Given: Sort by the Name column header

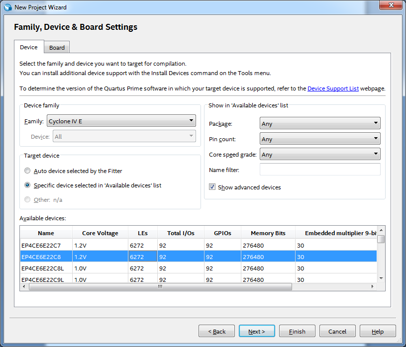Looking at the screenshot, I should (46, 233).
